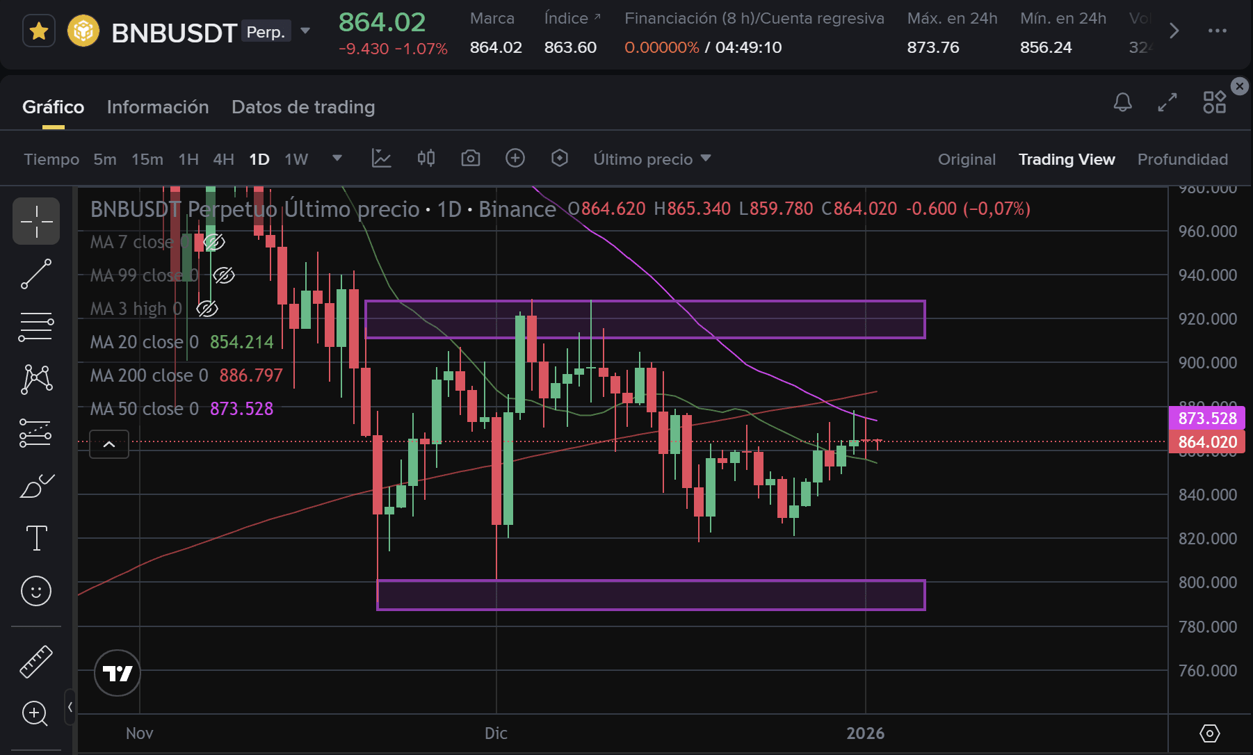1253x755 pixels.
Task: Click the BNB coin logo icon
Action: pyautogui.click(x=83, y=31)
